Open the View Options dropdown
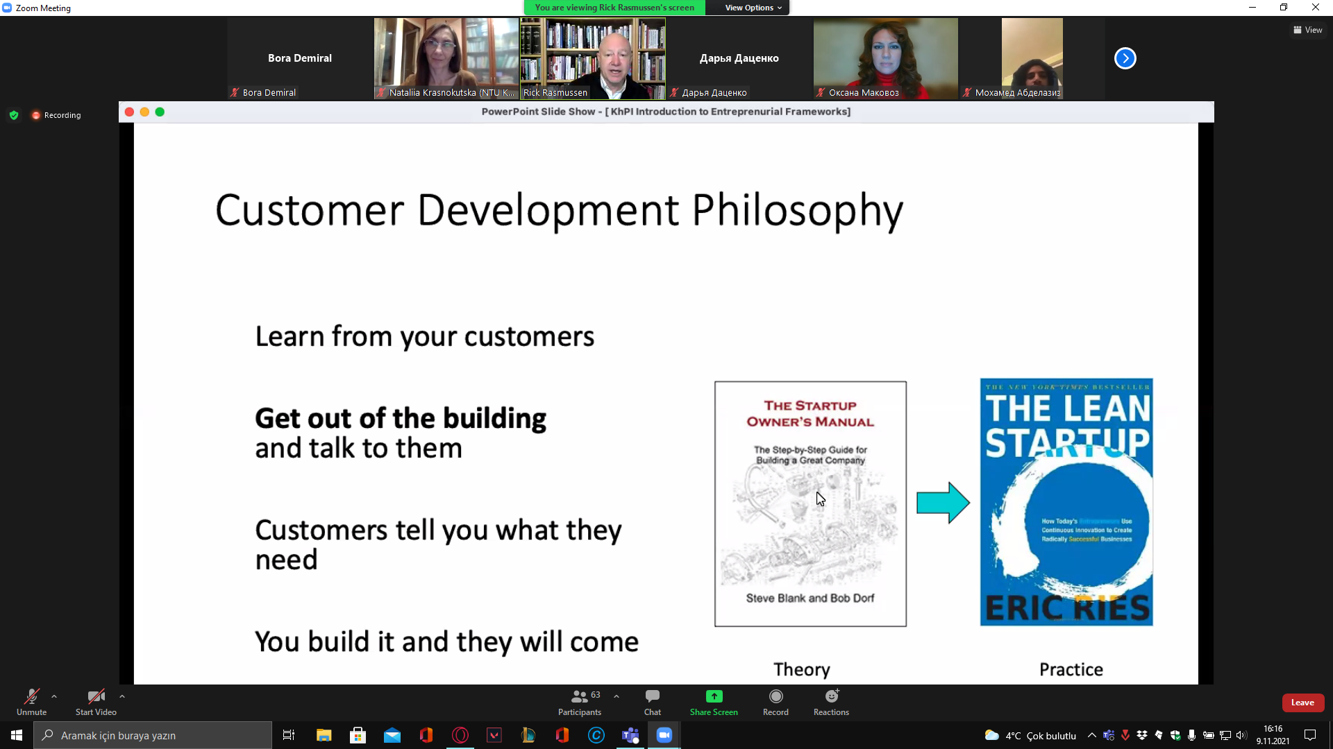Viewport: 1333px width, 749px height. 753,8
